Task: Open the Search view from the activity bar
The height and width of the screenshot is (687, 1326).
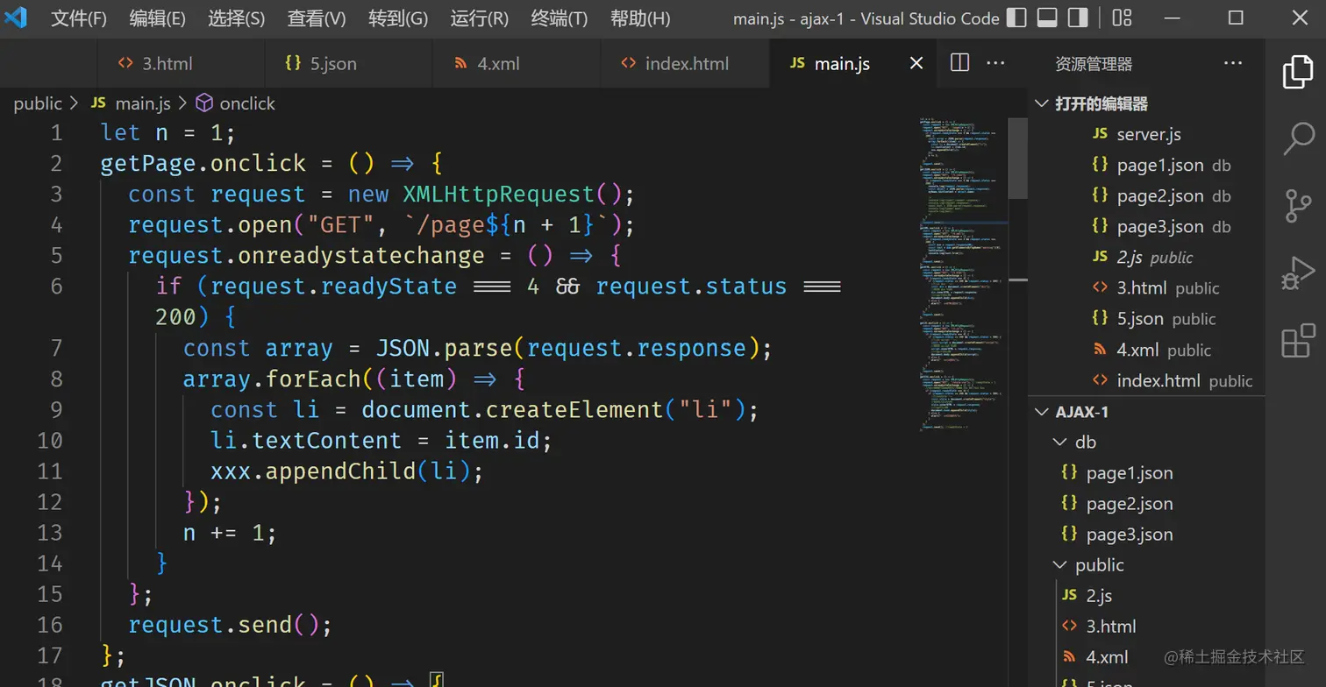Action: pyautogui.click(x=1298, y=138)
